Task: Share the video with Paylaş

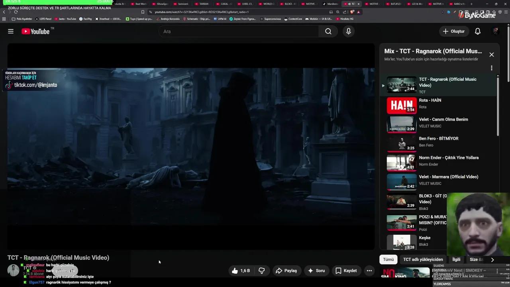Action: pos(286,271)
